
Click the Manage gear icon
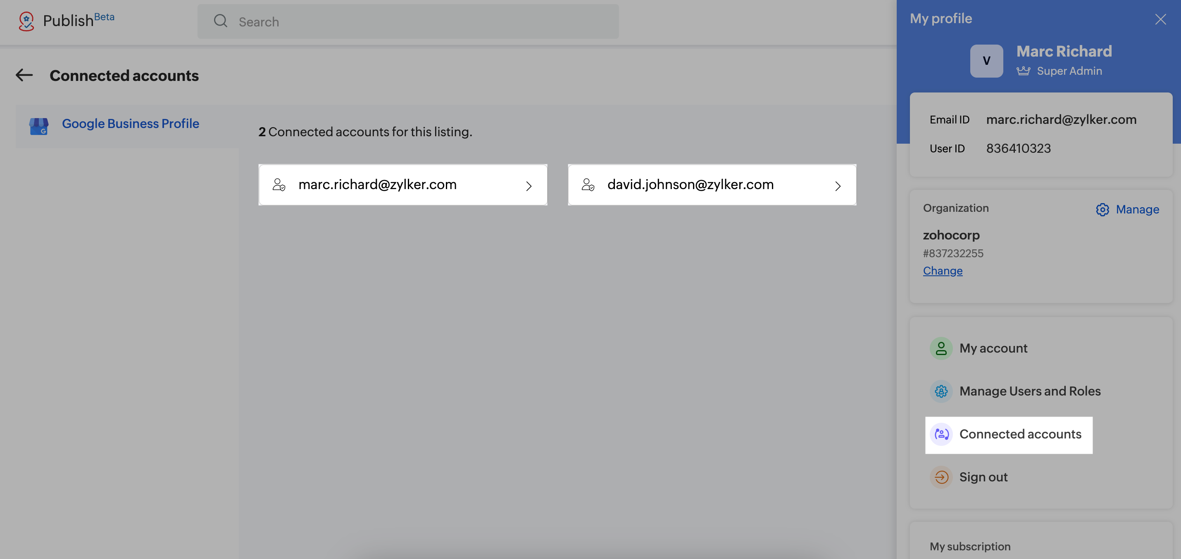click(1102, 209)
